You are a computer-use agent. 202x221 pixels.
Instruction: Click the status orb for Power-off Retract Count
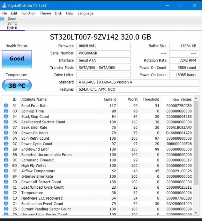(6, 182)
